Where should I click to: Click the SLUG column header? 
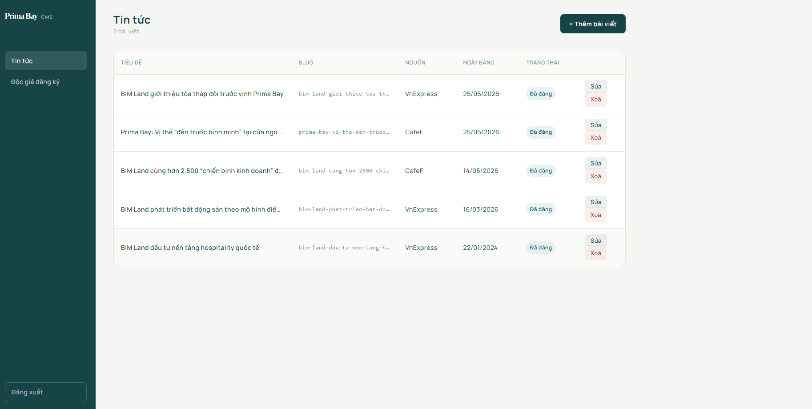click(306, 63)
